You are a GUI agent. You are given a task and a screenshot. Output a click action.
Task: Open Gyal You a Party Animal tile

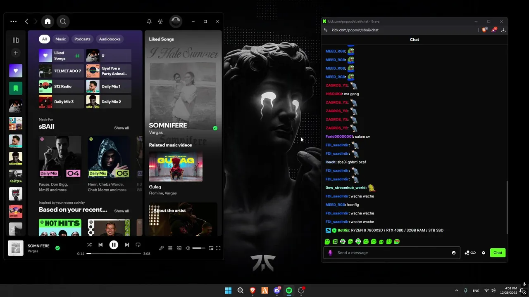[x=109, y=71]
